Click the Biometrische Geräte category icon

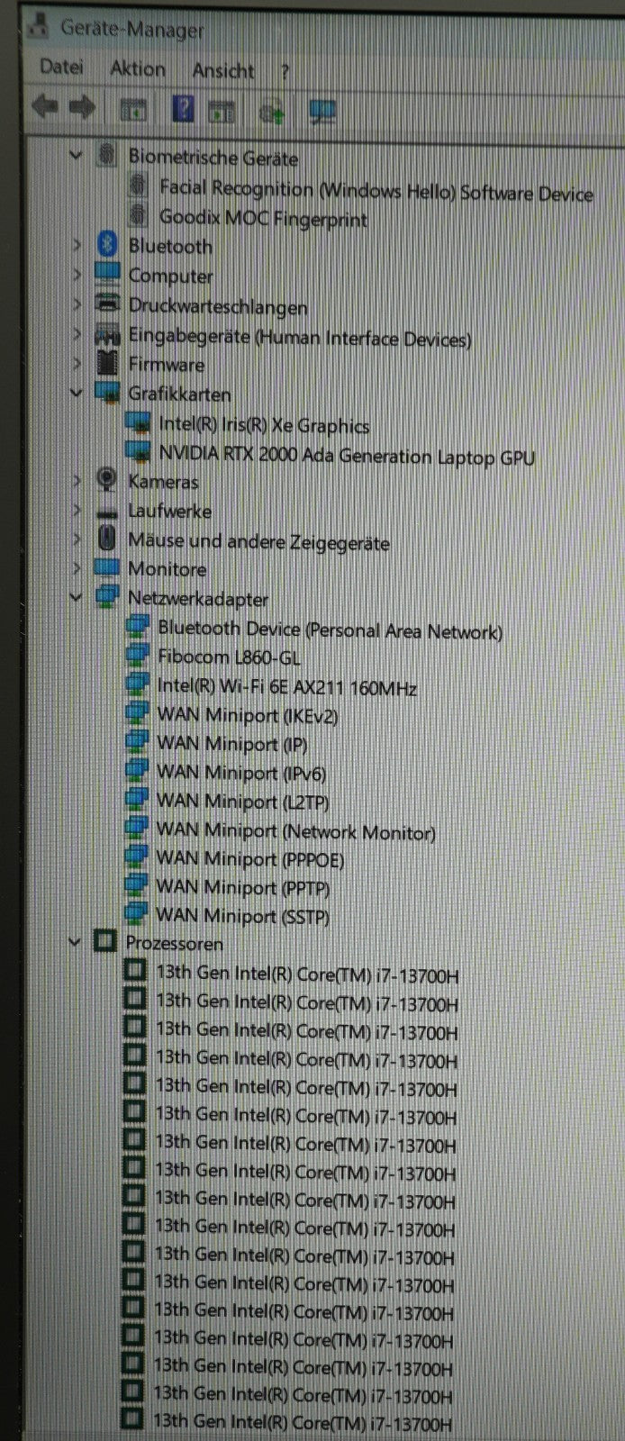point(106,156)
